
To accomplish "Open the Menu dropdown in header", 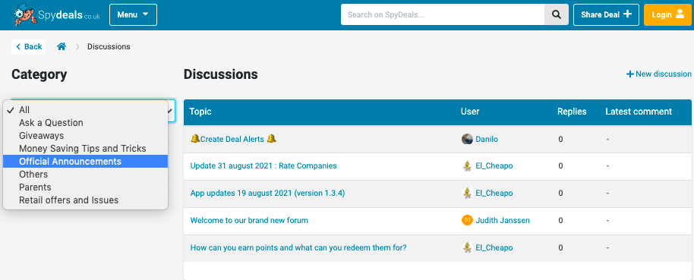I will point(133,14).
